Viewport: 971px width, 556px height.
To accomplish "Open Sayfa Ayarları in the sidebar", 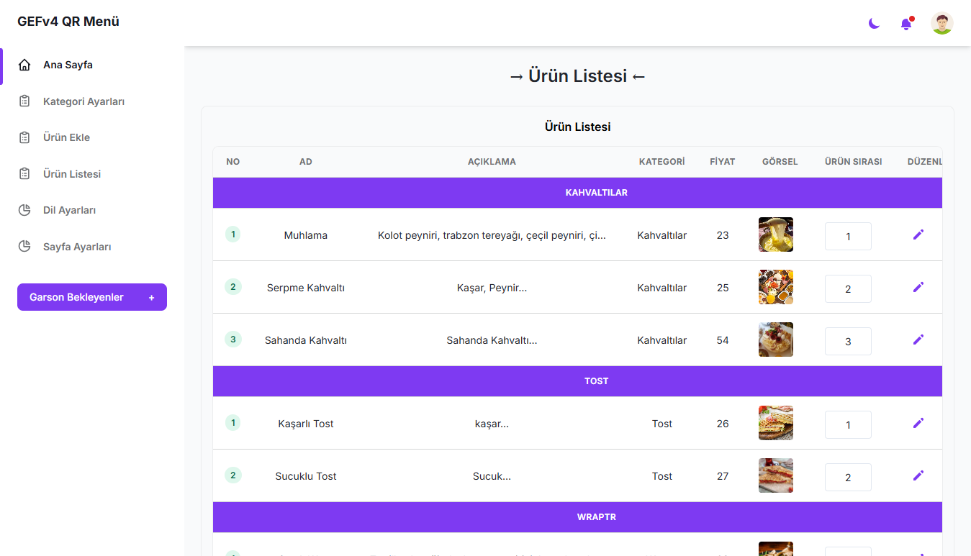I will click(x=77, y=247).
